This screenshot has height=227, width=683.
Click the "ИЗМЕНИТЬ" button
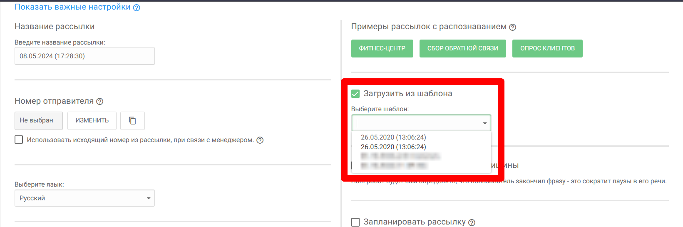(92, 120)
